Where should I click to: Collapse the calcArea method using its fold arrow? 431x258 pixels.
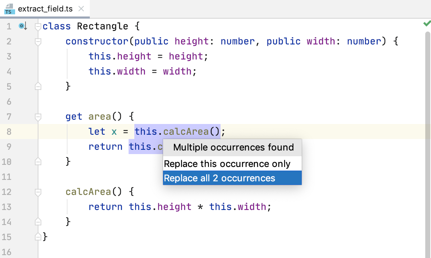38,192
